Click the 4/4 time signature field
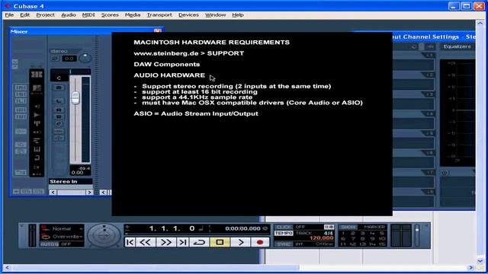Viewport: 488px width, 274px height. pos(329,233)
